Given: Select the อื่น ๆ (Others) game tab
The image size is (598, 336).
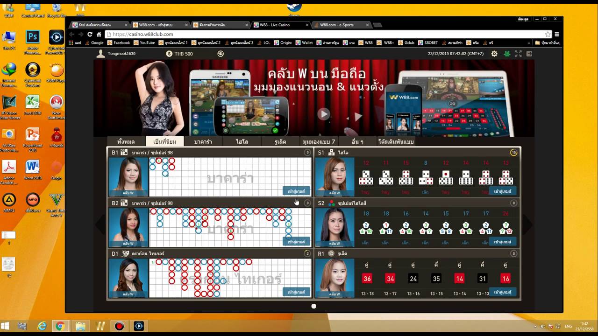Looking at the screenshot, I should (x=357, y=141).
